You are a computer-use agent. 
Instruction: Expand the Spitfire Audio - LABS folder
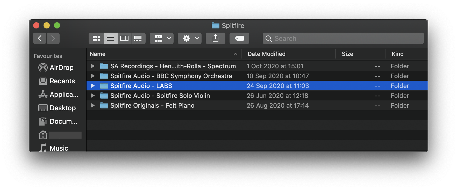pos(93,86)
